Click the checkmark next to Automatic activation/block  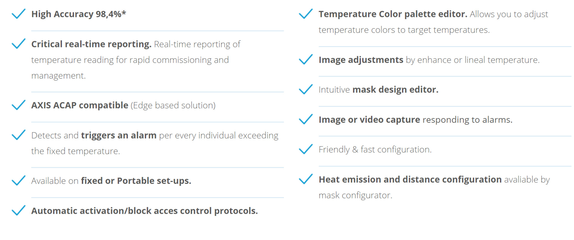coord(19,210)
